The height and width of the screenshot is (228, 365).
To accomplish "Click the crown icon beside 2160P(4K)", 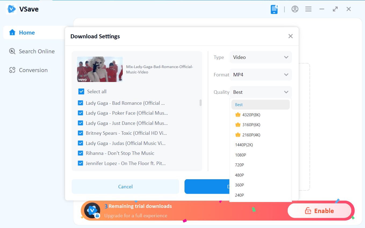I will [238, 135].
